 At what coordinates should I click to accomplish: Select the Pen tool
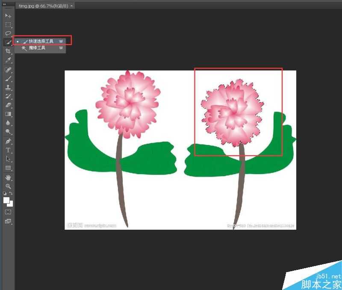point(8,141)
